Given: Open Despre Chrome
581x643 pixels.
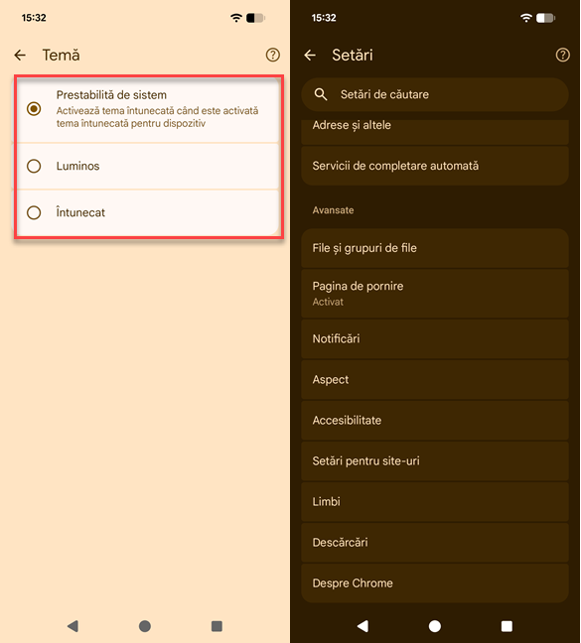Looking at the screenshot, I should coord(435,583).
